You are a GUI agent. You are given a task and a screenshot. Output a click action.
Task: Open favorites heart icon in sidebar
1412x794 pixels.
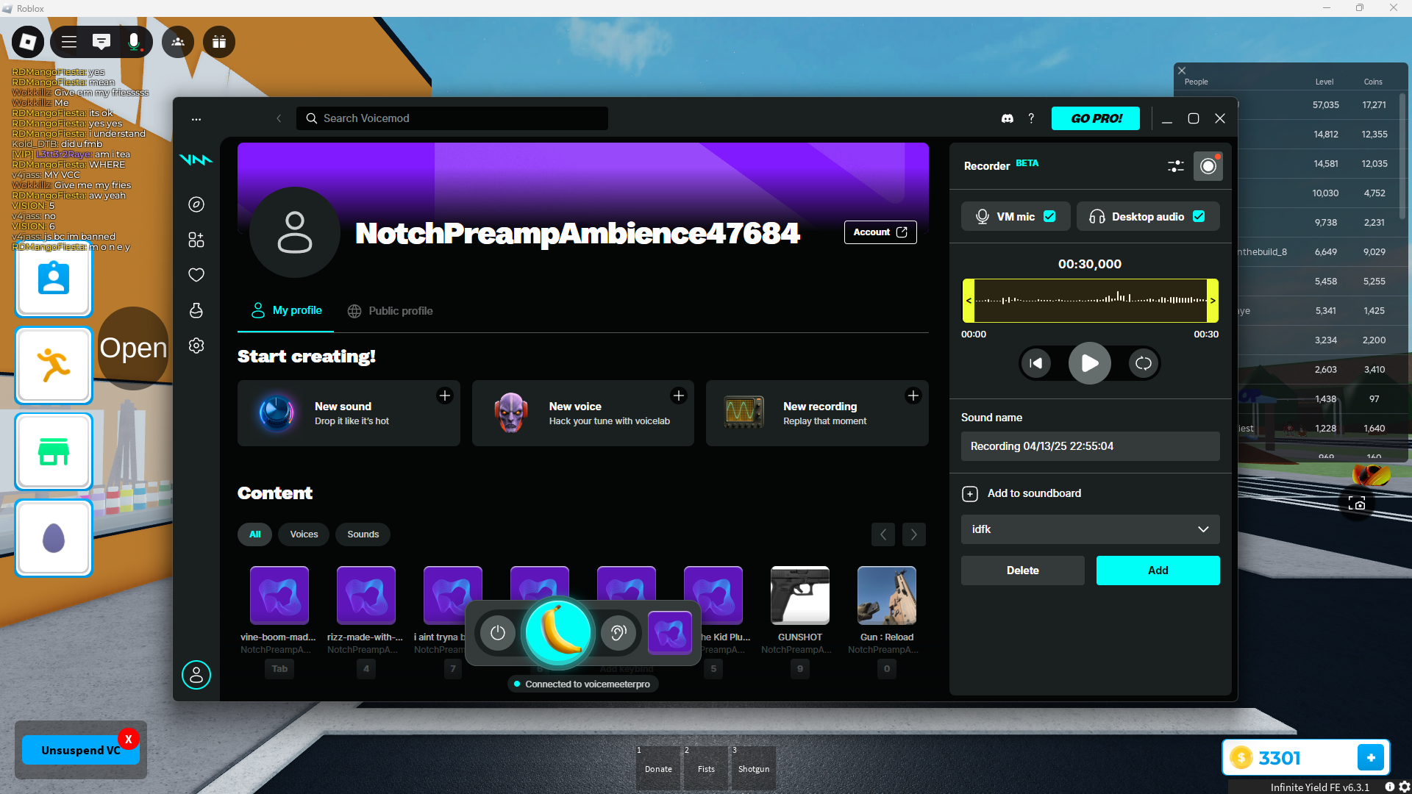pyautogui.click(x=196, y=275)
